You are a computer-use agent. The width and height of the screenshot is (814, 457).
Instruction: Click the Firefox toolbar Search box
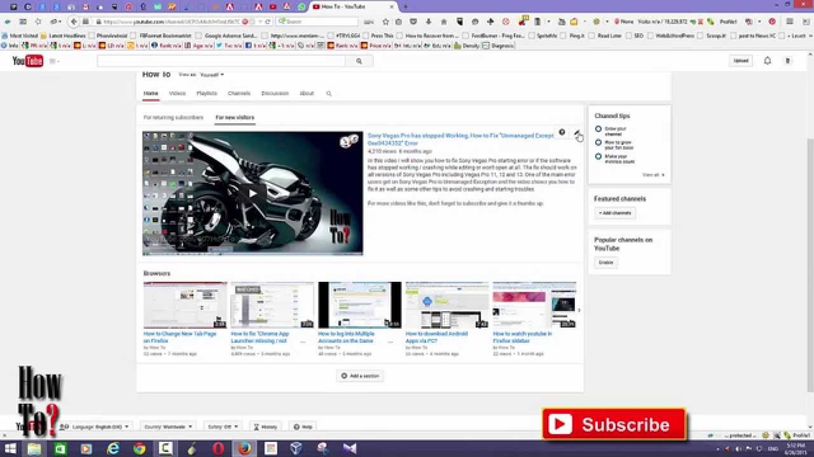[x=318, y=22]
